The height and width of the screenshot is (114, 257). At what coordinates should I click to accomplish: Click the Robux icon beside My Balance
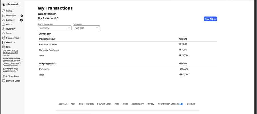55,18
